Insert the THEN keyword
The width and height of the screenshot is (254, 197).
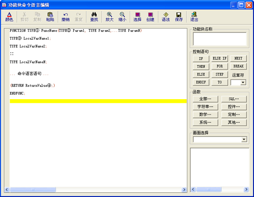[x=201, y=66]
